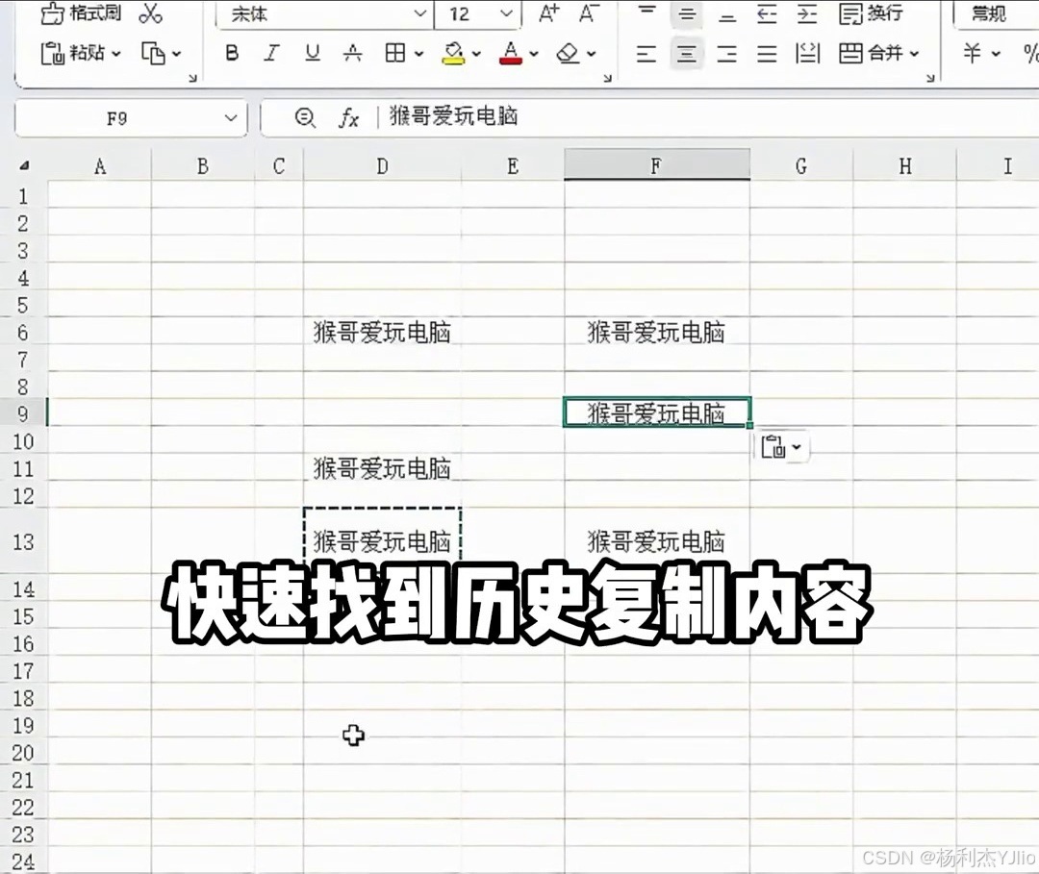
Task: Align text right horizontally
Action: coord(727,54)
